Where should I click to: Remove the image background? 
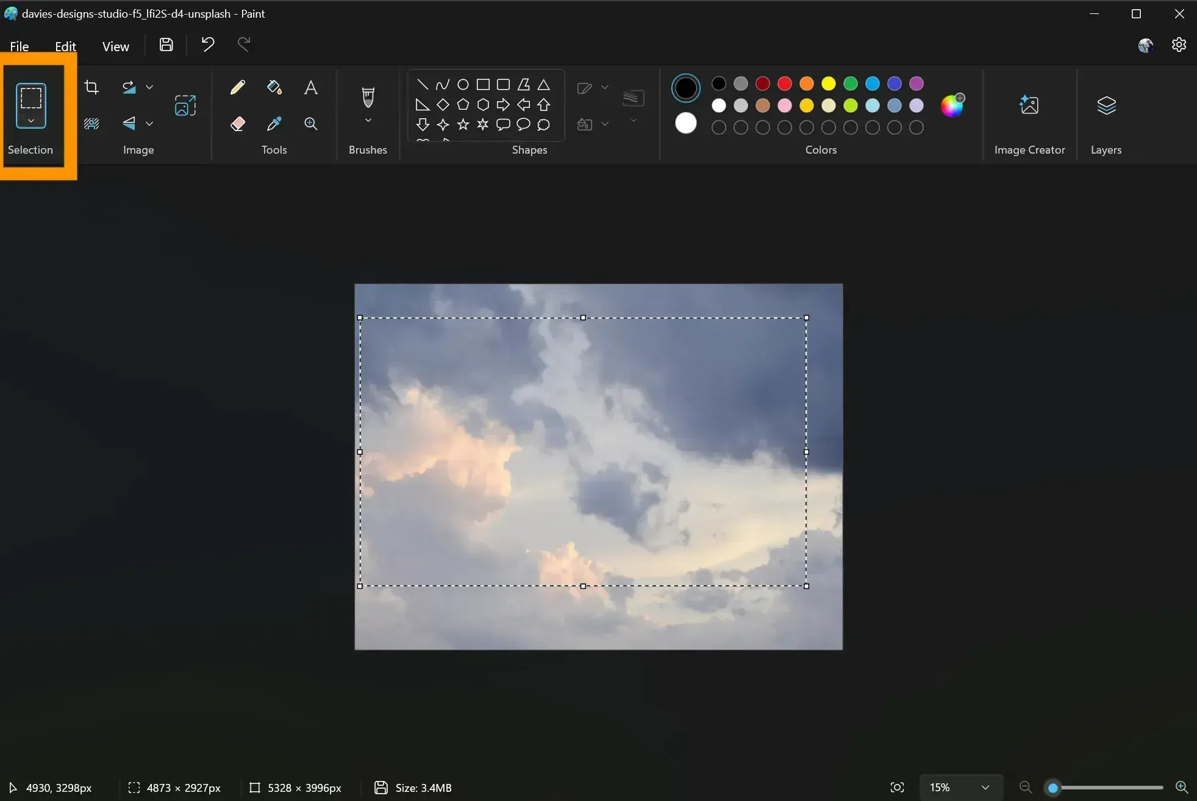[x=91, y=123]
